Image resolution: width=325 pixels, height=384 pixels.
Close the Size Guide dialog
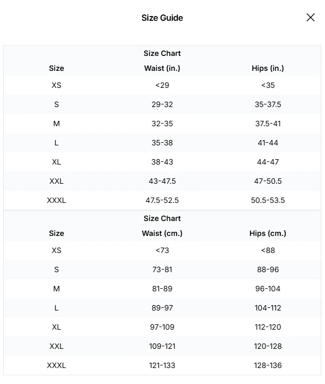[x=311, y=18]
